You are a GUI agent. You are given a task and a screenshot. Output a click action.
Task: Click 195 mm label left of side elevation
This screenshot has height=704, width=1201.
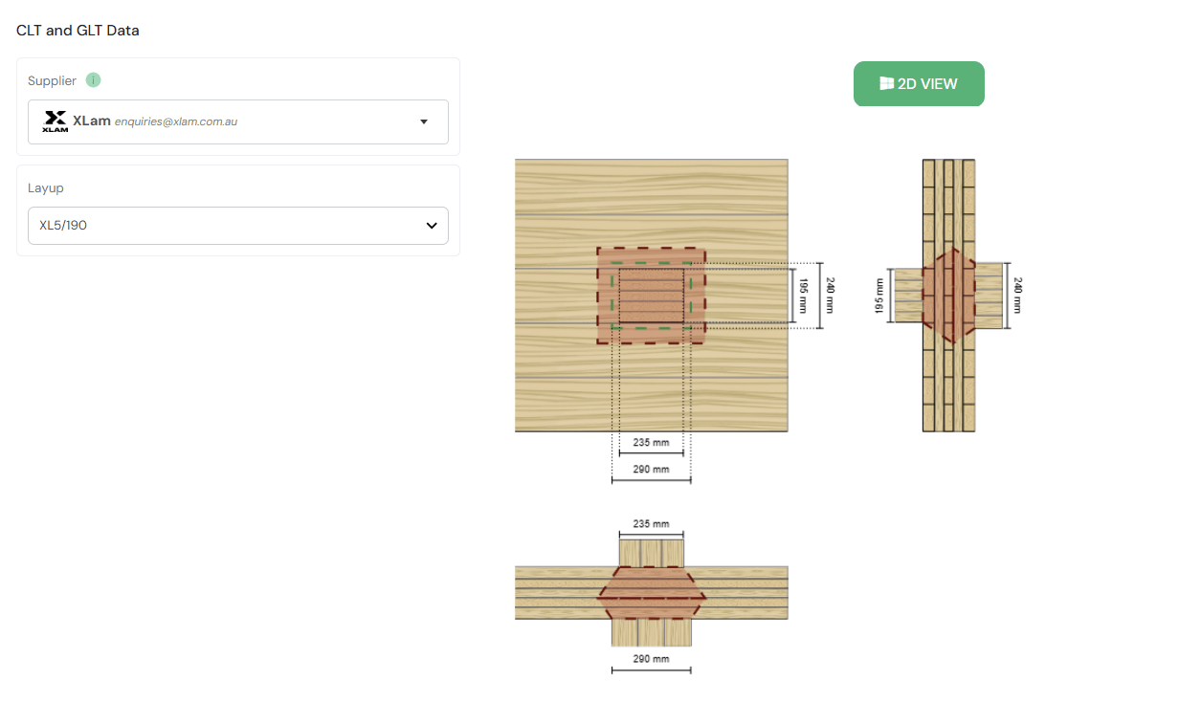[880, 297]
